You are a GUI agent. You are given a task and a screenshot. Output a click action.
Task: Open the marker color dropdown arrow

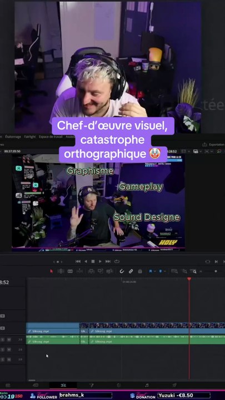click(165, 271)
